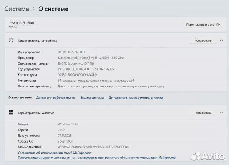Click the Ссылки по теме label

tap(20, 98)
